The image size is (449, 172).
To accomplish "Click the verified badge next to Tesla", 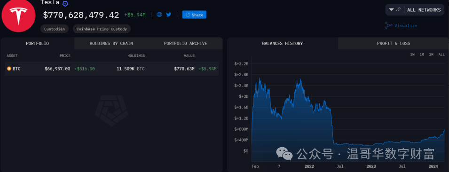I will coord(65,3).
